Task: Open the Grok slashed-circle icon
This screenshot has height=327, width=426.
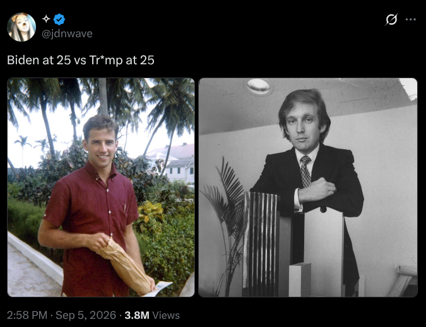Action: (391, 20)
